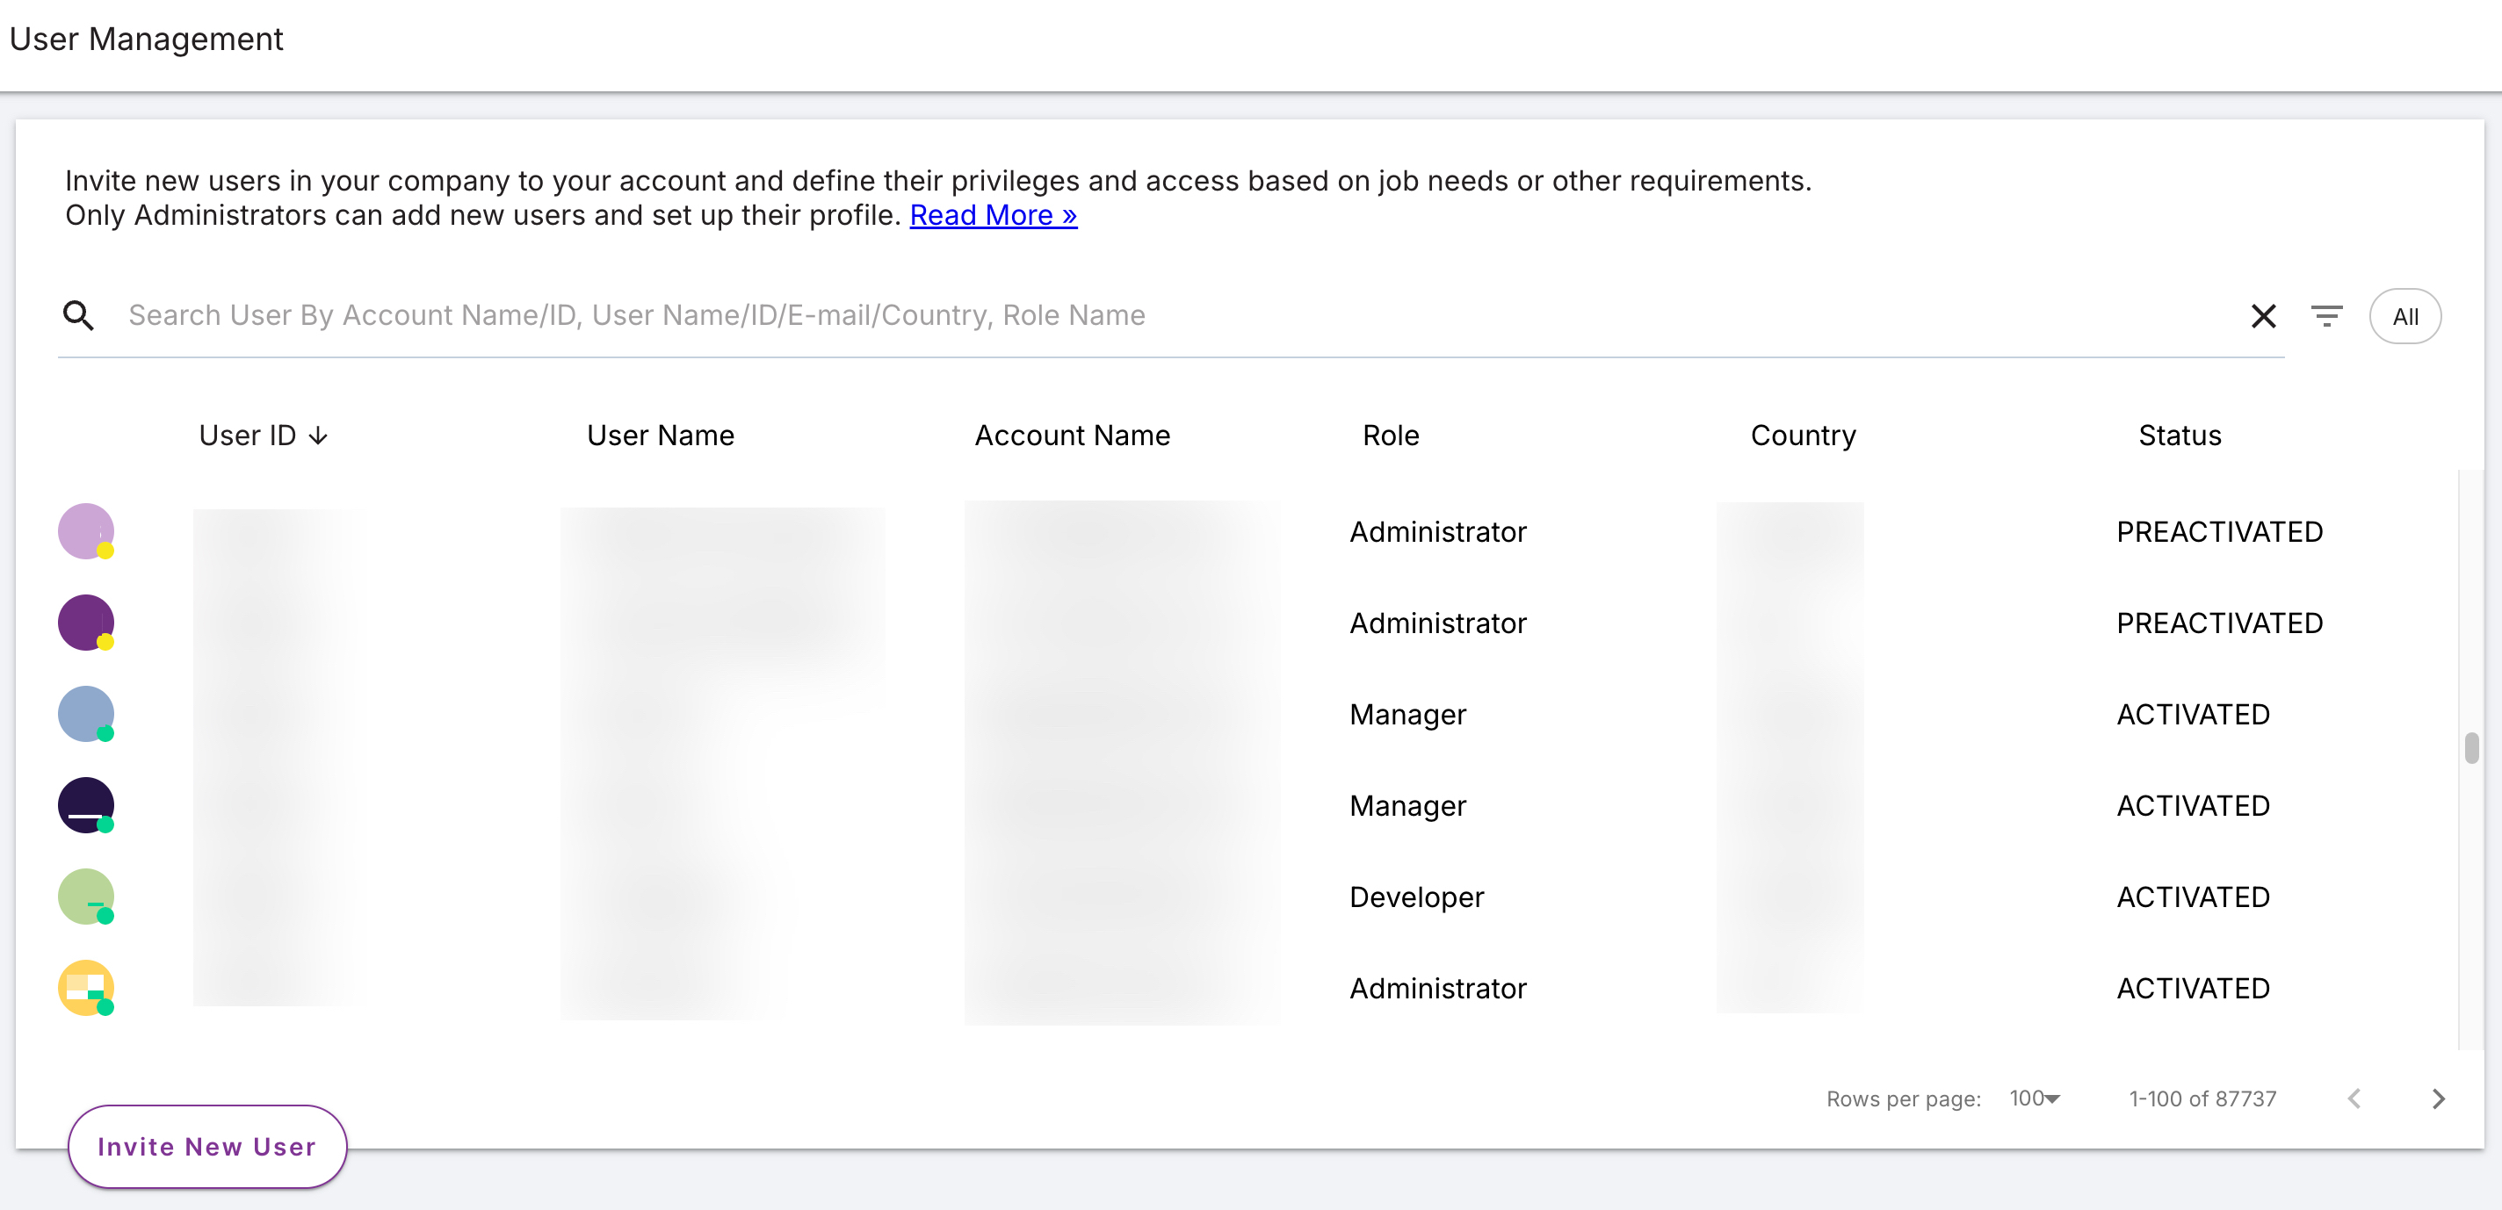Click the light green Developer row avatar
Viewport: 2502px width, 1210px height.
point(85,897)
